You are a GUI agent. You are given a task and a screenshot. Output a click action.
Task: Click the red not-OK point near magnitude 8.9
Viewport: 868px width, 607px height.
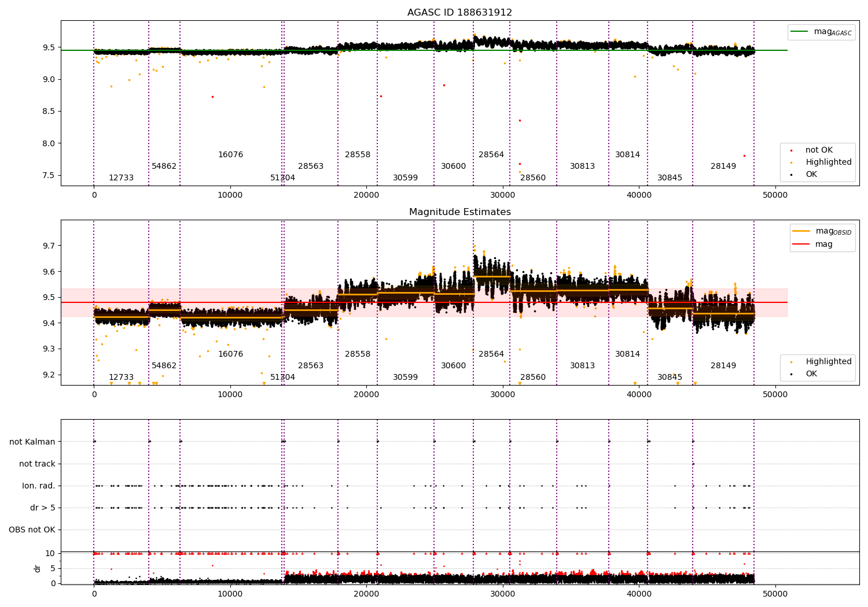pyautogui.click(x=444, y=85)
